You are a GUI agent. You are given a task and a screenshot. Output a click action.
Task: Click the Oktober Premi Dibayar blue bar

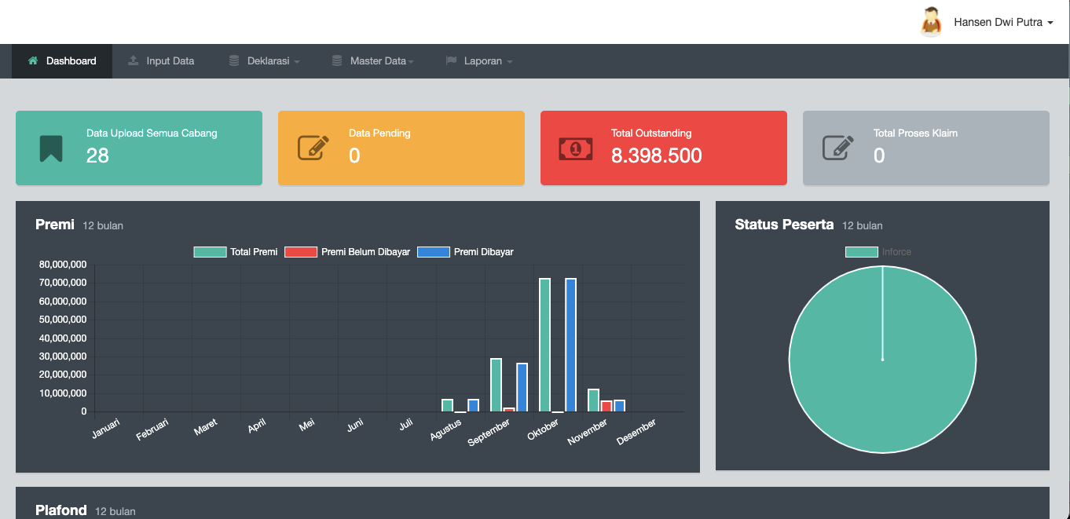click(570, 345)
